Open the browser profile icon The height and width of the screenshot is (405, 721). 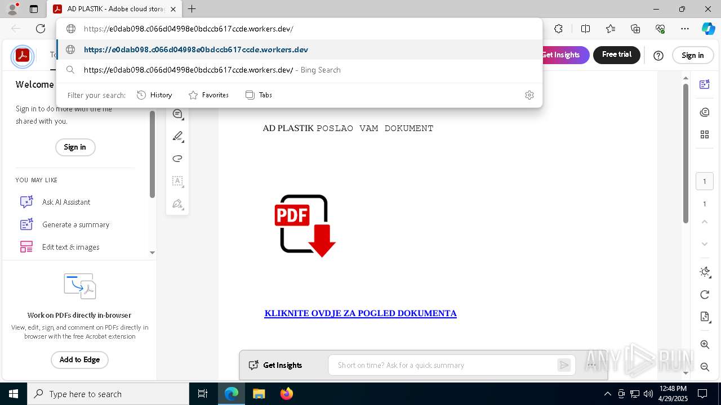click(x=12, y=9)
